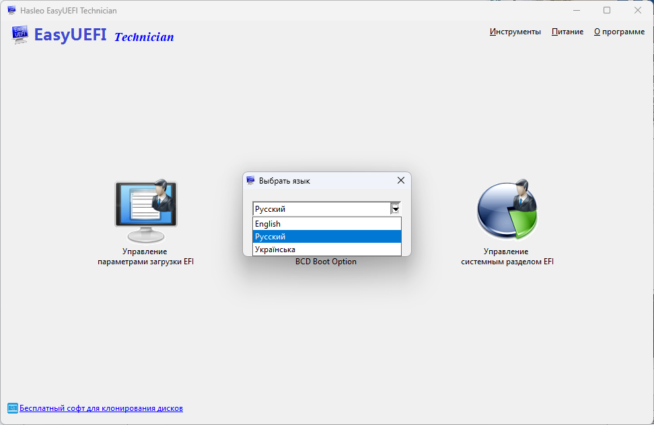
Task: Close the Выбрать язык dialog
Action: click(401, 180)
